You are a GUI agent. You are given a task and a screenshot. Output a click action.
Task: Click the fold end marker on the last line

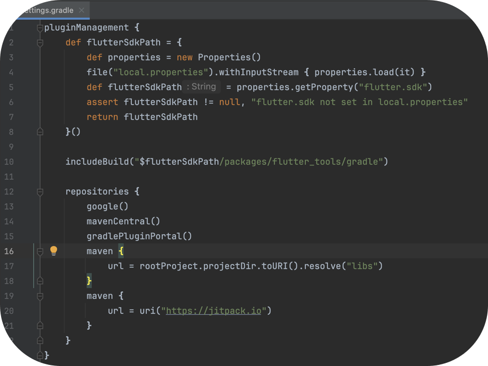click(40, 355)
